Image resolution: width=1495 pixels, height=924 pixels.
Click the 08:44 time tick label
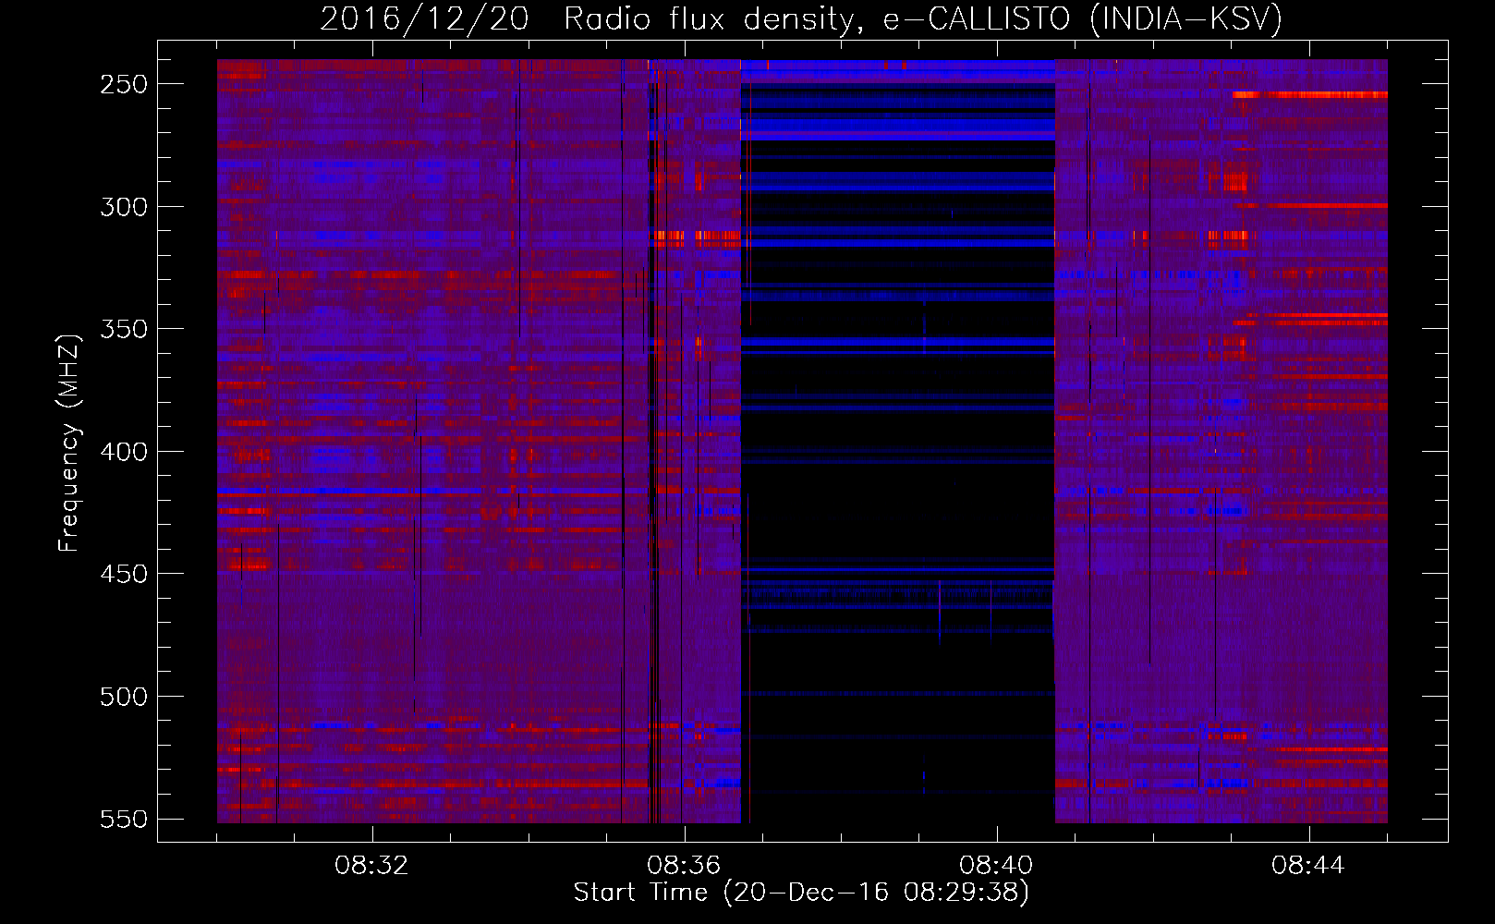coord(1308,866)
